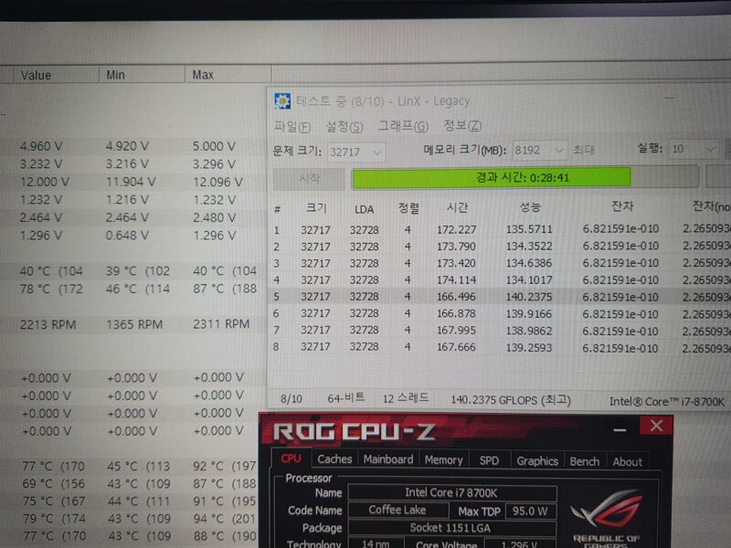The height and width of the screenshot is (548, 731).
Task: Select the CPU tab in CPU-Z
Action: 291,458
